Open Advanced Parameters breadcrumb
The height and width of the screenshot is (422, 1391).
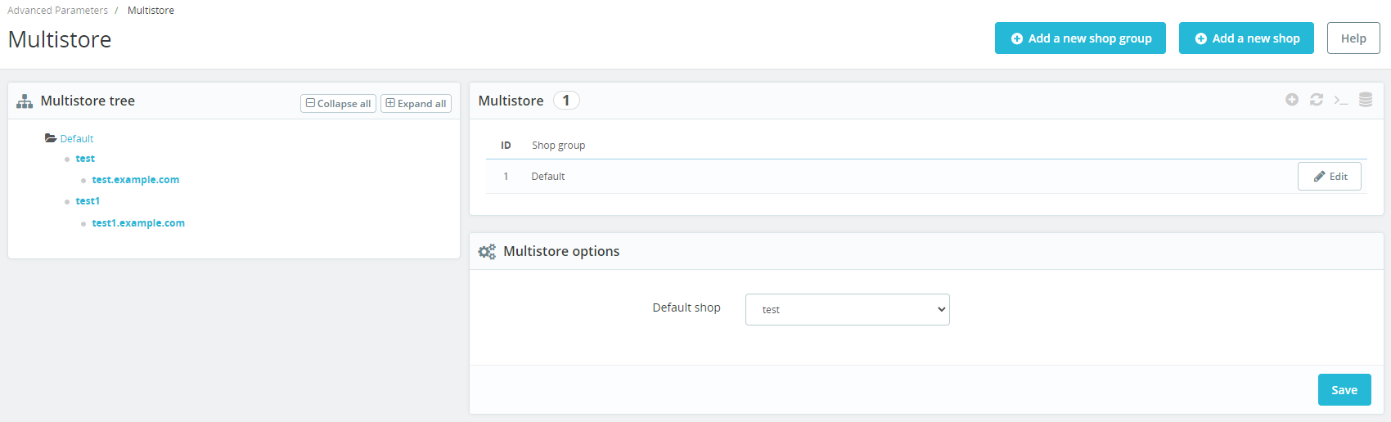point(57,11)
